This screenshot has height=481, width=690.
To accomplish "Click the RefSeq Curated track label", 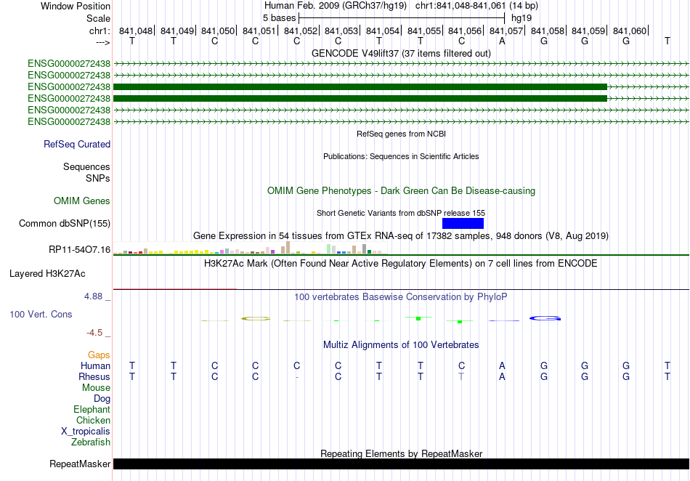I will click(77, 145).
